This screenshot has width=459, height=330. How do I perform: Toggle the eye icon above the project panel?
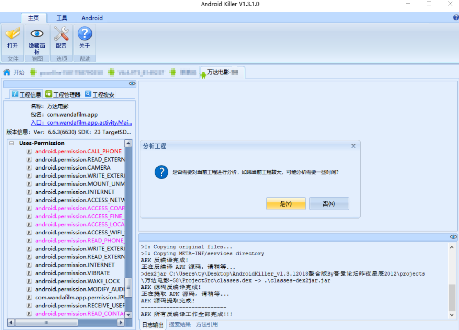132,83
